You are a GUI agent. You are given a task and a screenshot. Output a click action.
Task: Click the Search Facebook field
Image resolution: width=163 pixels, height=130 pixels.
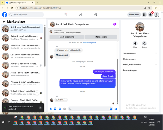26,15
